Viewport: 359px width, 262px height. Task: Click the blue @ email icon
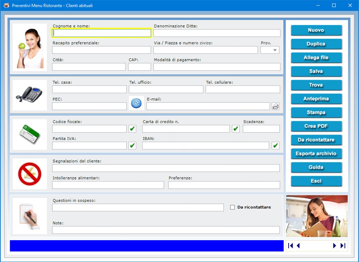[136, 103]
